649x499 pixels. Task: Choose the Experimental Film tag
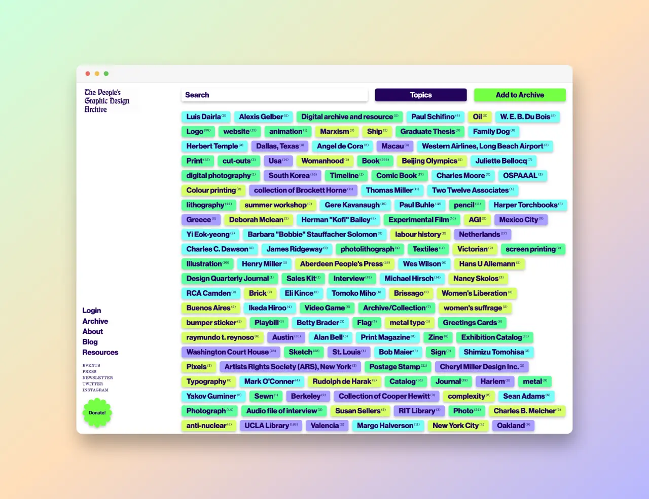422,219
